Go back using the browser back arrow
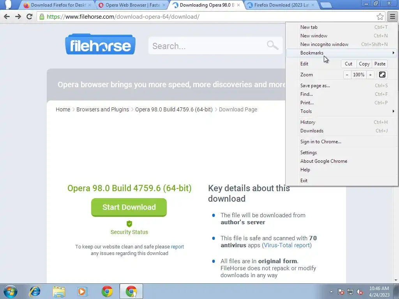Screen dimensions: 399x299 [7, 17]
